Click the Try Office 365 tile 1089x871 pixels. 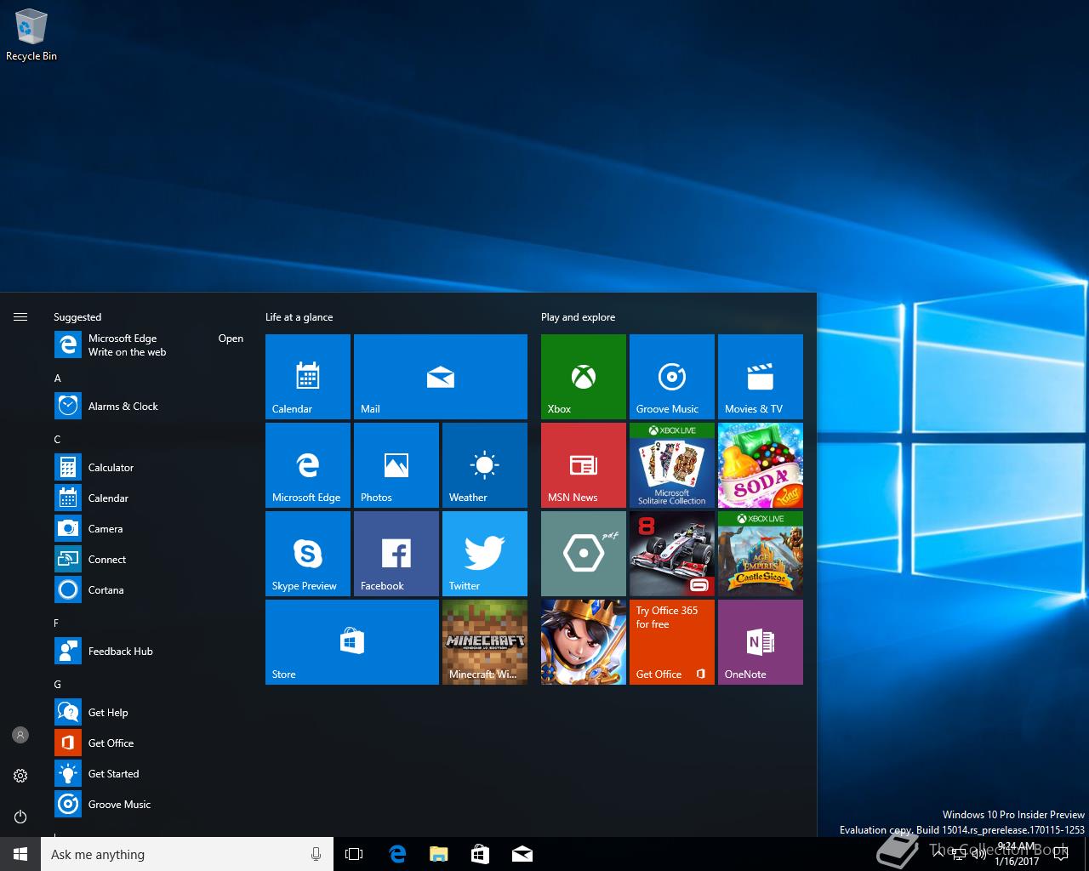coord(672,642)
